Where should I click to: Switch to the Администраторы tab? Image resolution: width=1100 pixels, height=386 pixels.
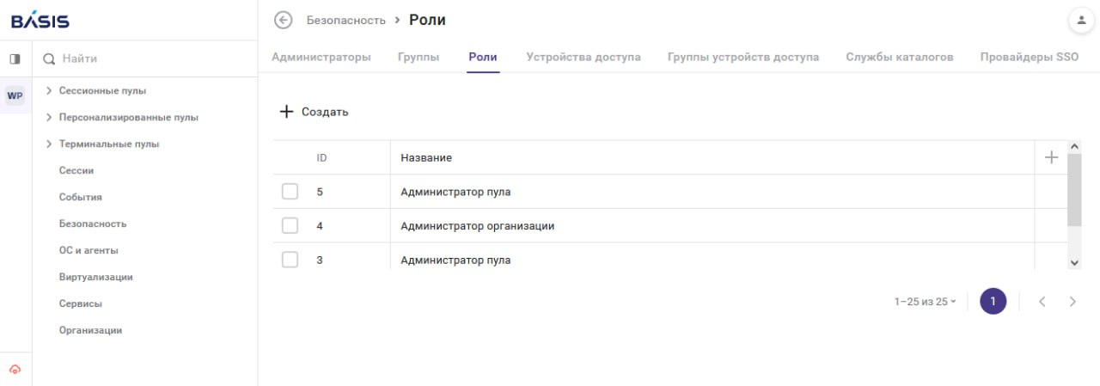(x=321, y=57)
